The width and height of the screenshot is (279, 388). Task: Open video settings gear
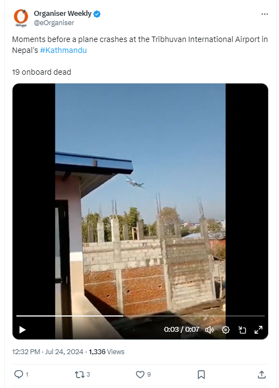226,330
